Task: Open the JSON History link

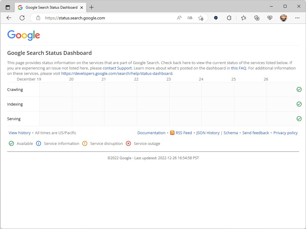Action: click(x=208, y=133)
